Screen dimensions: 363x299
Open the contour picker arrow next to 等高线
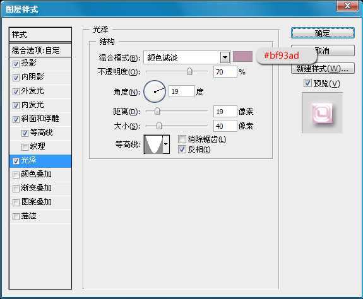coord(166,144)
